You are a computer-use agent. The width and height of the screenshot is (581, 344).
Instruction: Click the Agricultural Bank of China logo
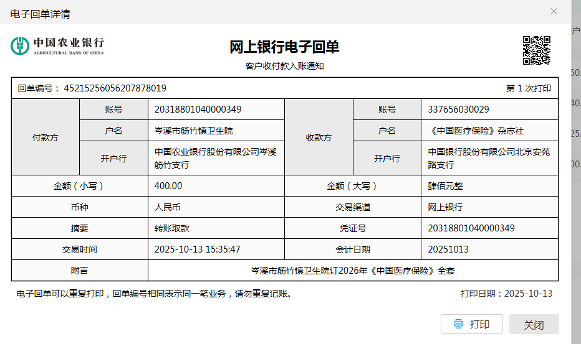coord(57,46)
